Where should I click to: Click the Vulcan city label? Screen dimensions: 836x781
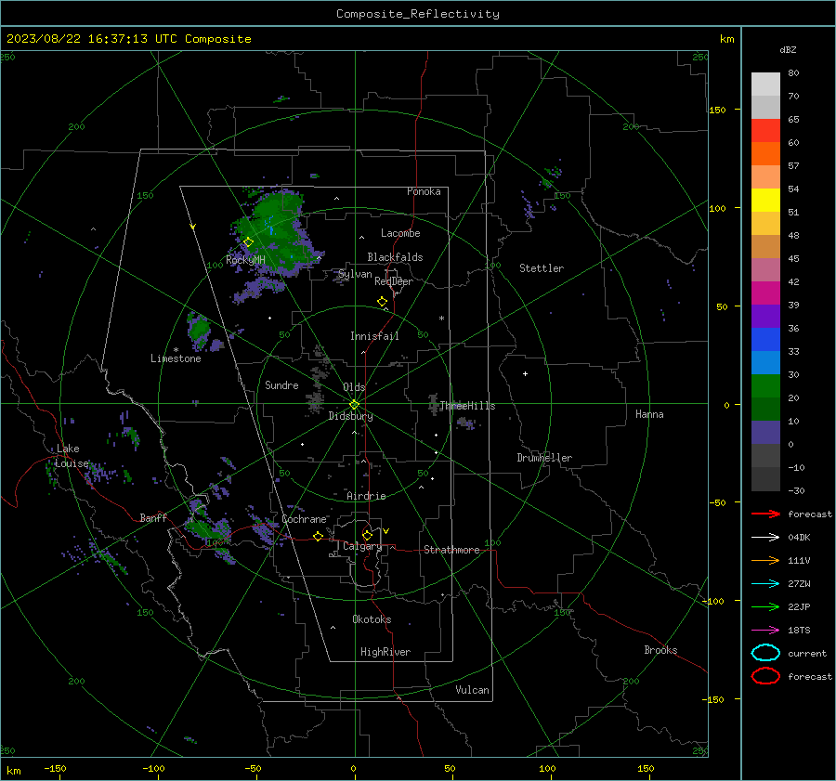tap(472, 690)
